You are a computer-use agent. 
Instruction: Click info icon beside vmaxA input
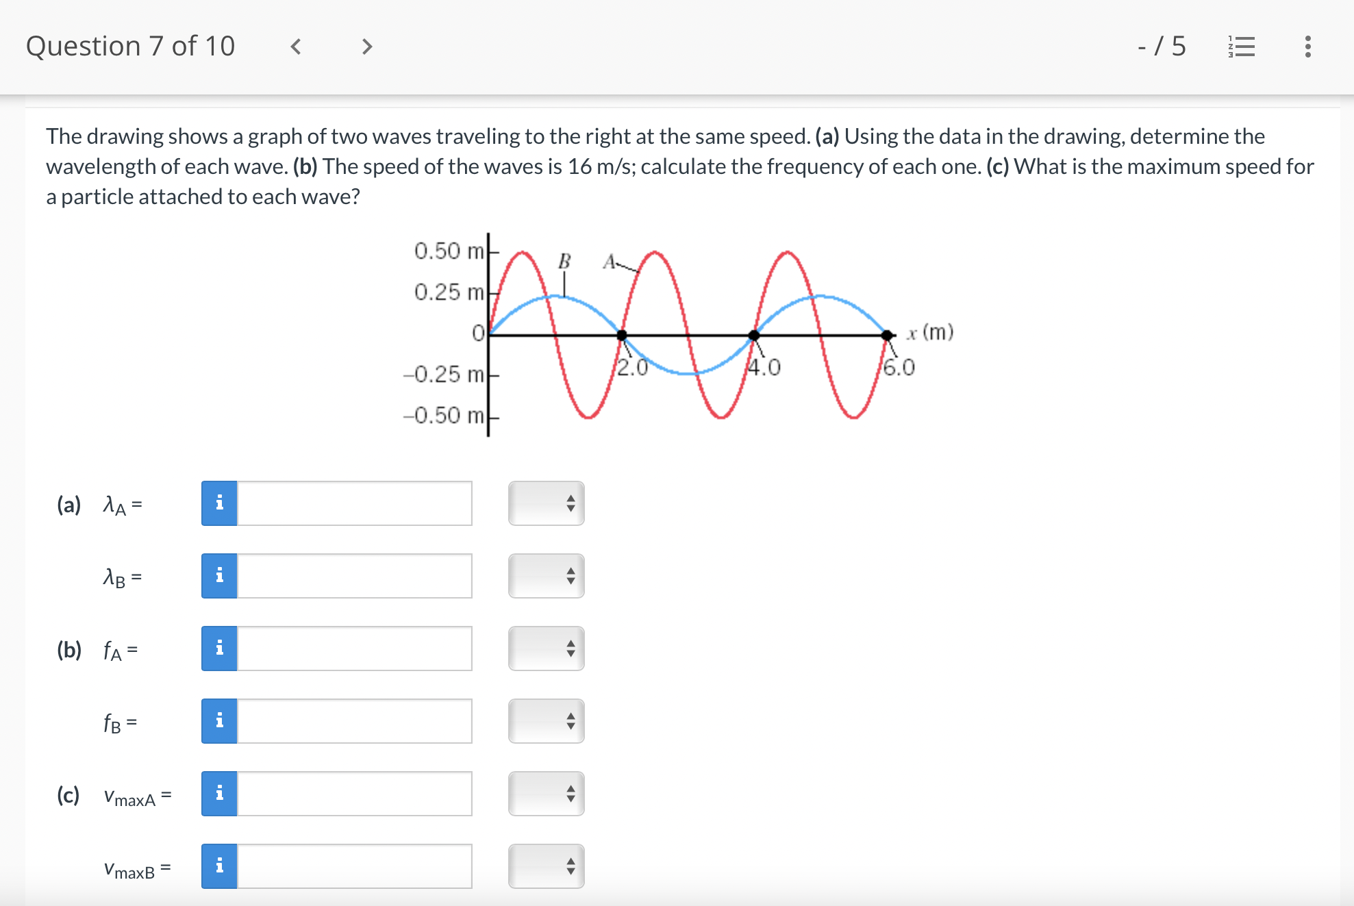219,794
